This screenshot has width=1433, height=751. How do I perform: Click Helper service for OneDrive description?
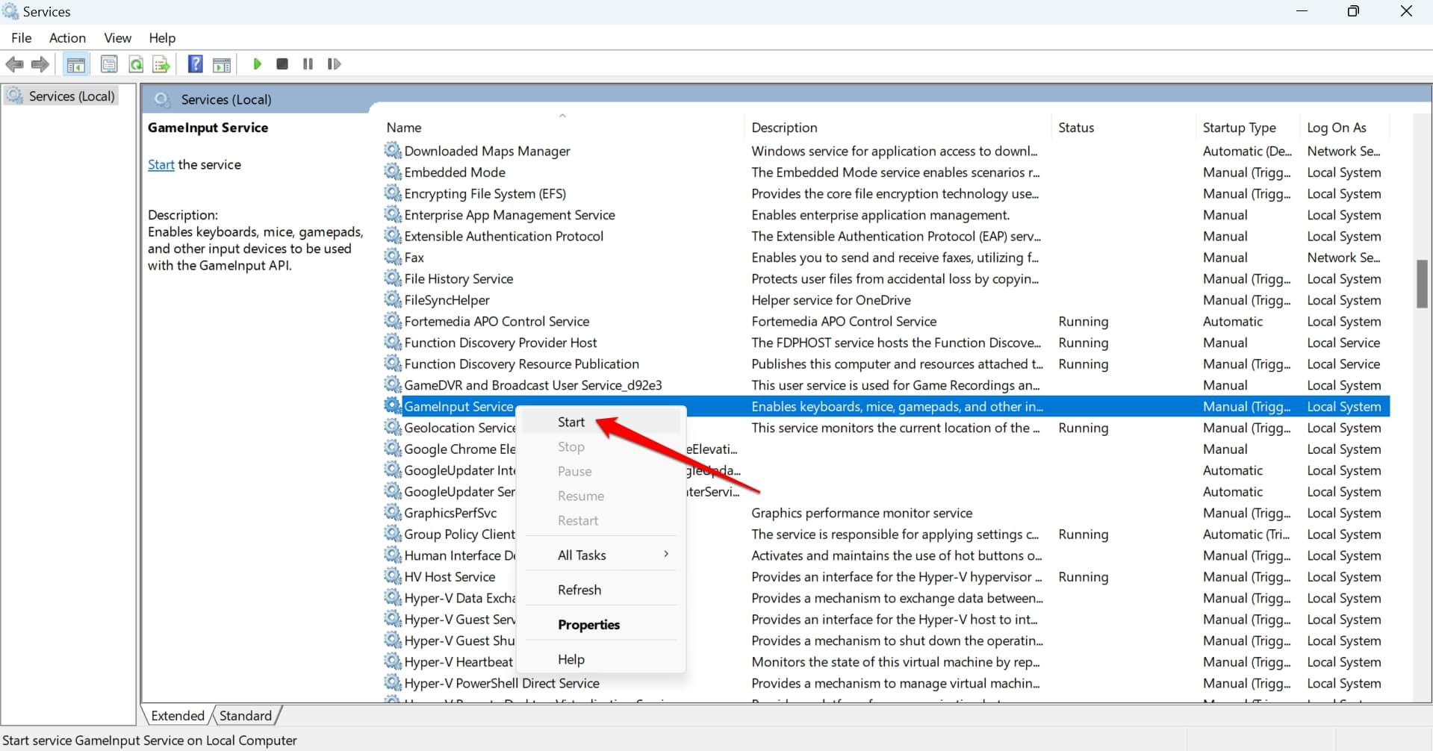click(x=831, y=300)
